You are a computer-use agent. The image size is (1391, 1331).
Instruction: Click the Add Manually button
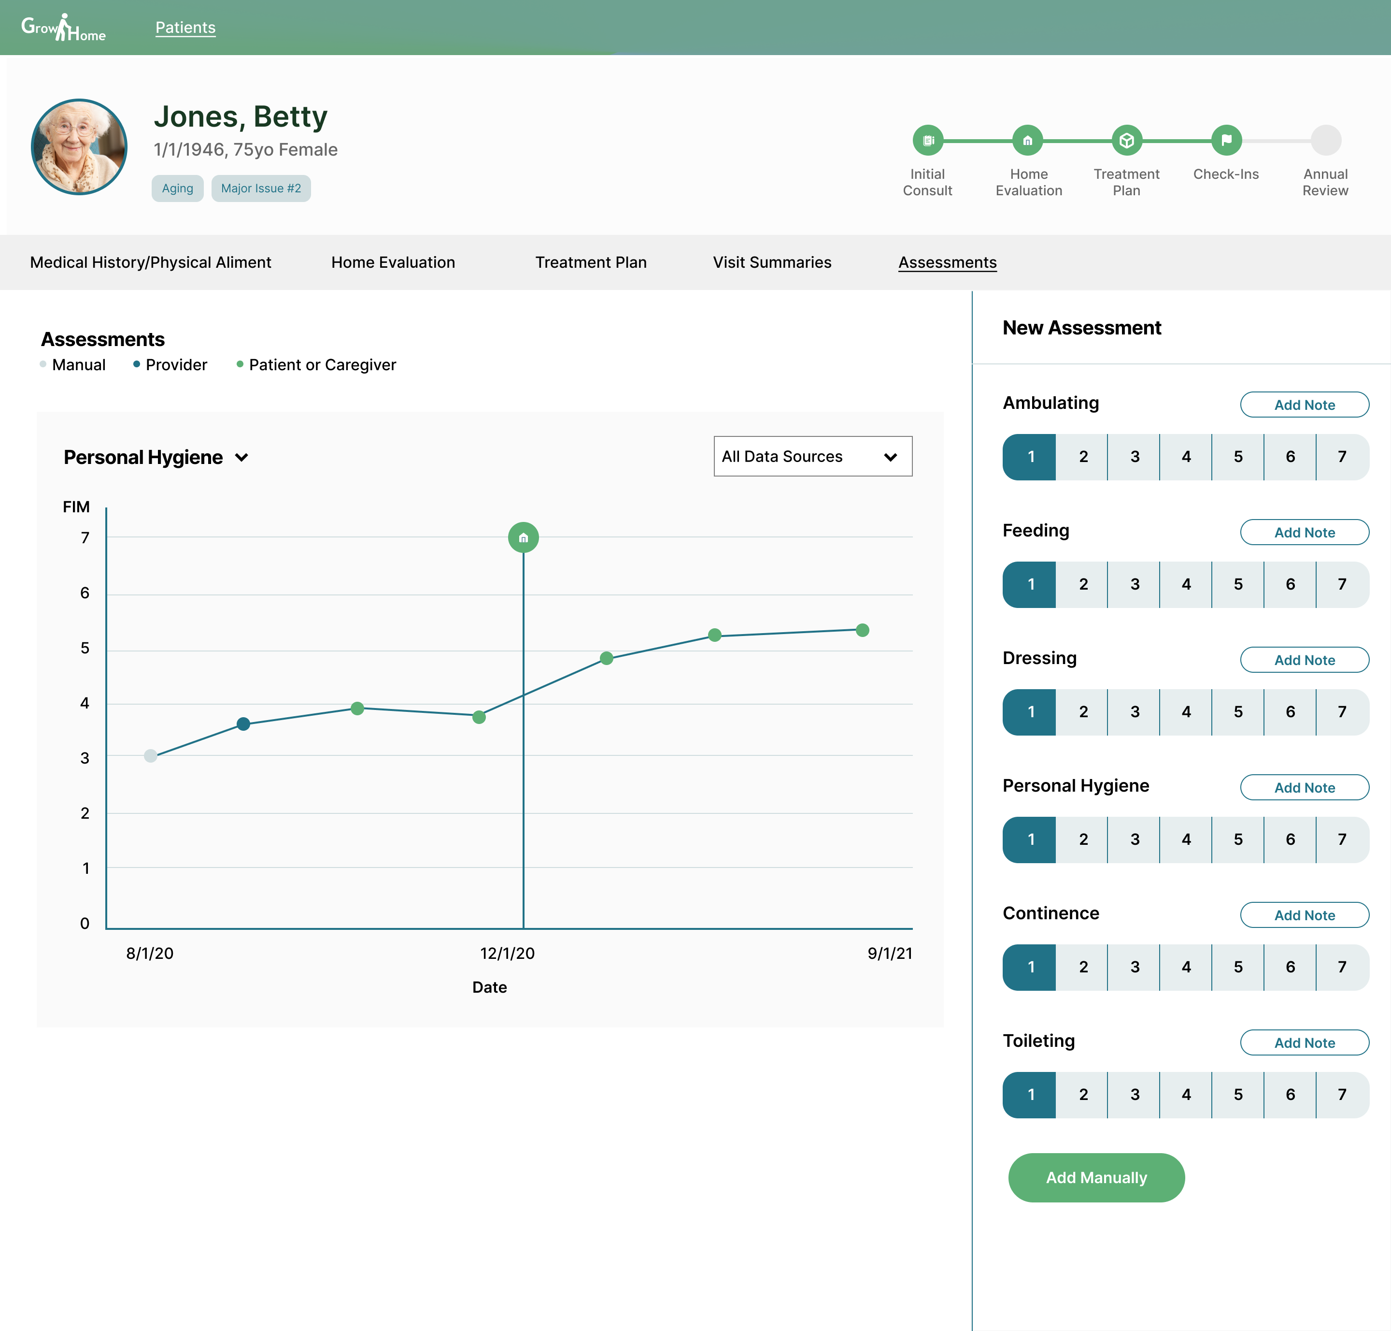click(1096, 1178)
